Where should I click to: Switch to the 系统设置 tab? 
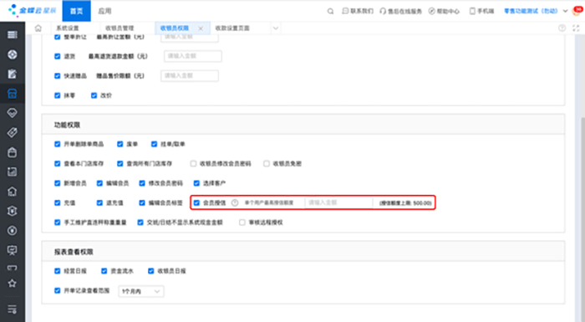pos(68,28)
